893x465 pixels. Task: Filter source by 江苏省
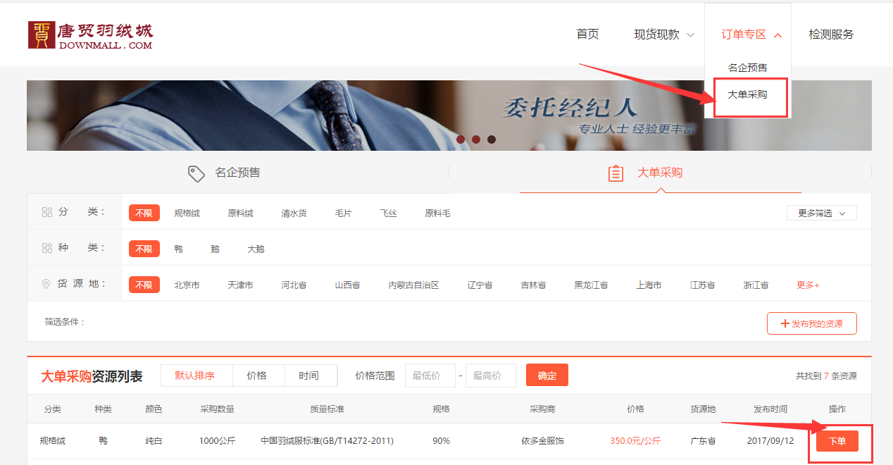click(x=703, y=285)
